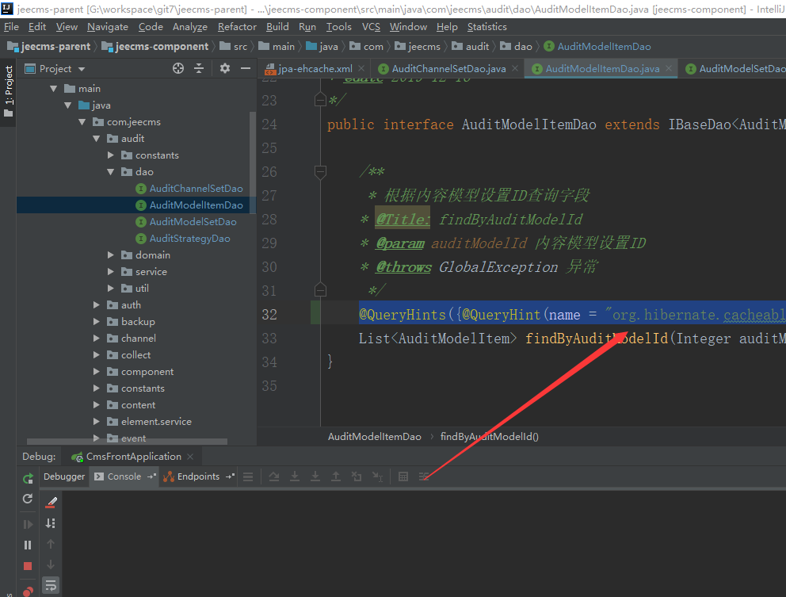Click locate current file target icon

(x=177, y=69)
